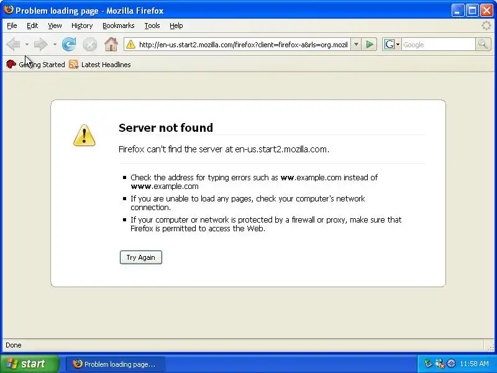The height and width of the screenshot is (373, 497).
Task: Click the activity throbber icon
Action: (x=486, y=25)
